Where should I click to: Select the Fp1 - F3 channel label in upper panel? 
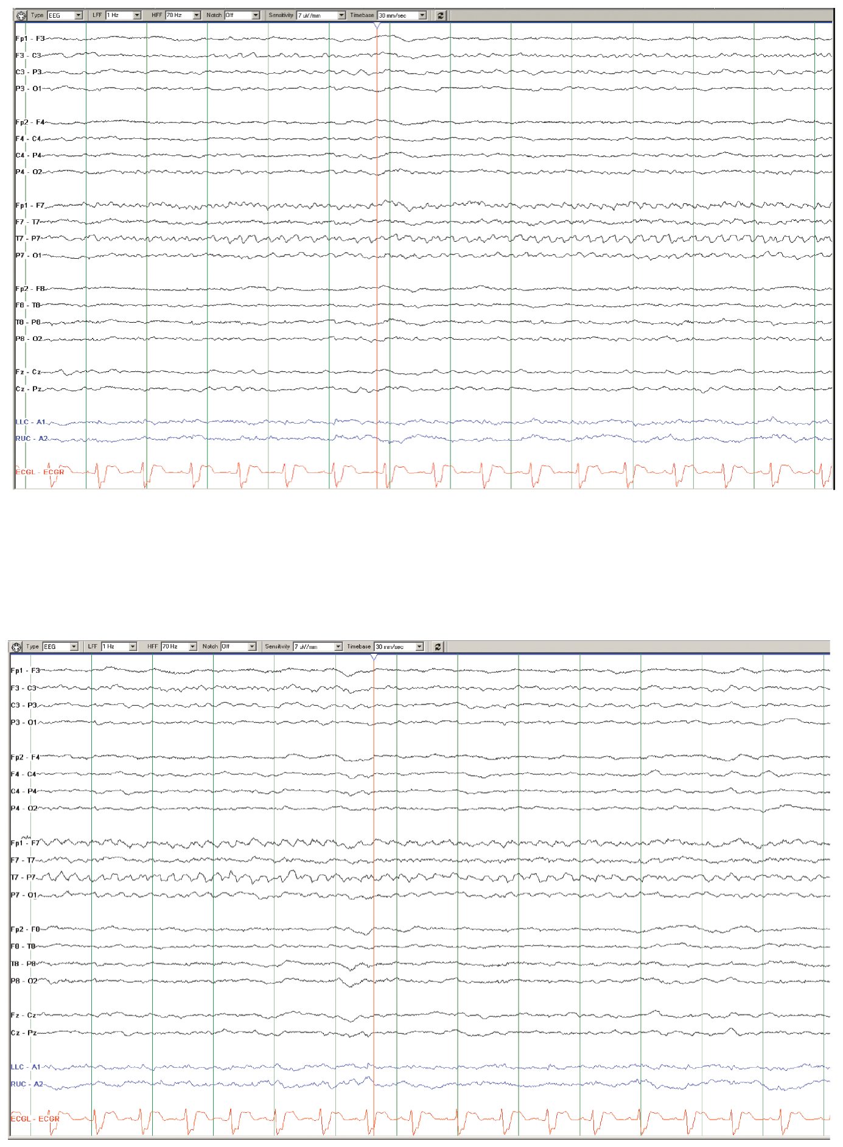pos(30,38)
